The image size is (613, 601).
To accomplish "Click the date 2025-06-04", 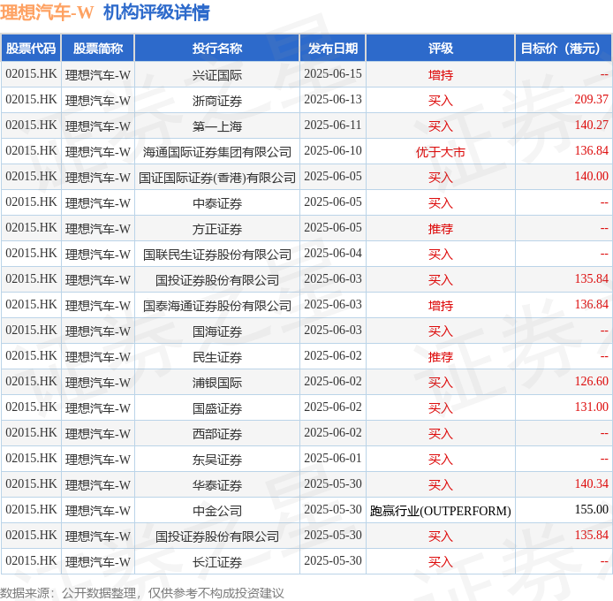I will coord(333,253).
